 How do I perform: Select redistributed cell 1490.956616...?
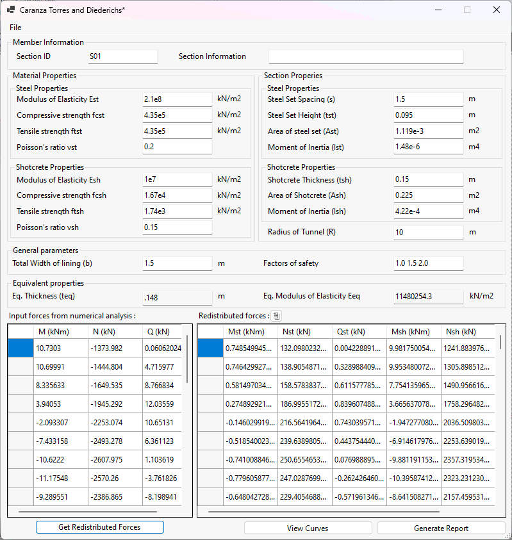468,386
